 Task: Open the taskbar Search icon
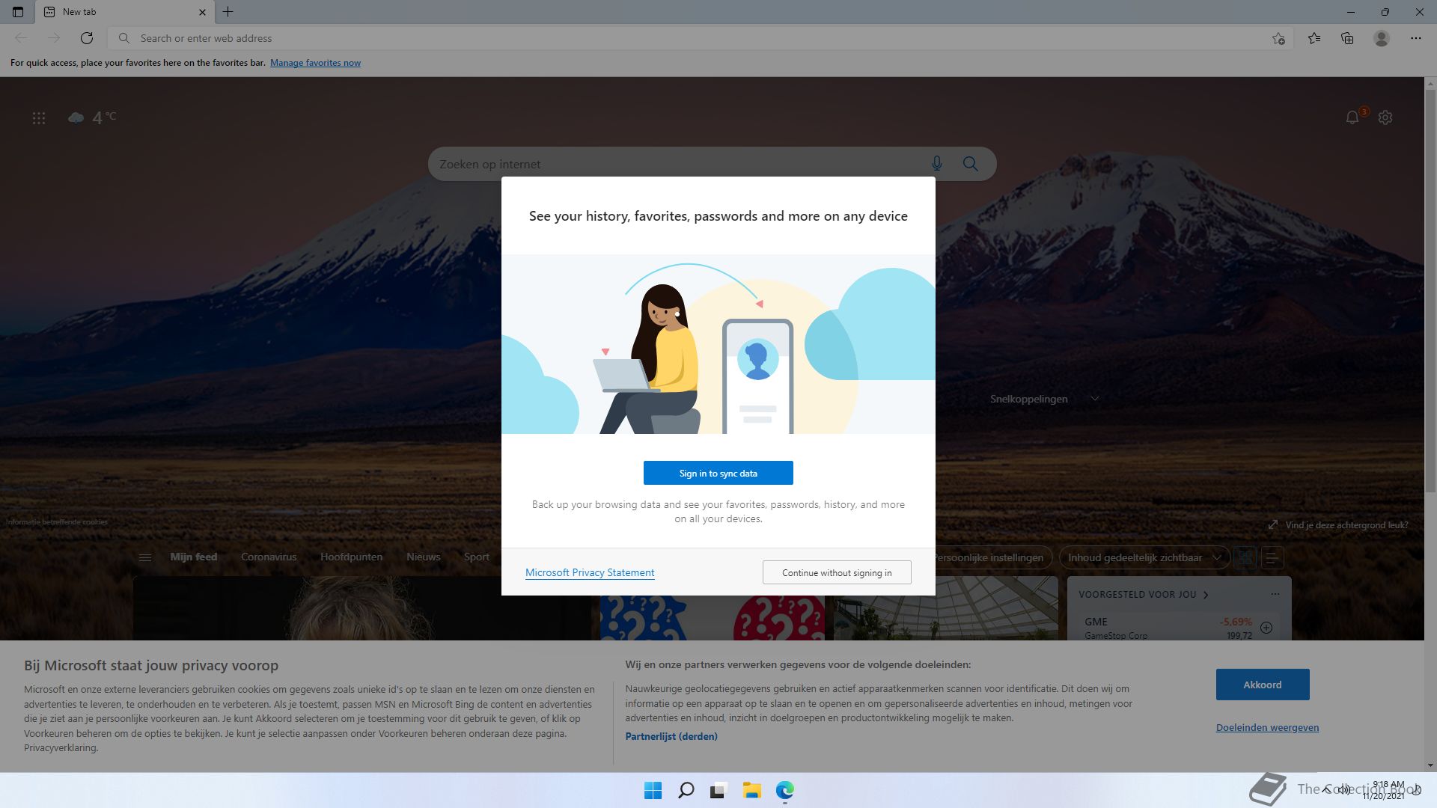(x=686, y=790)
